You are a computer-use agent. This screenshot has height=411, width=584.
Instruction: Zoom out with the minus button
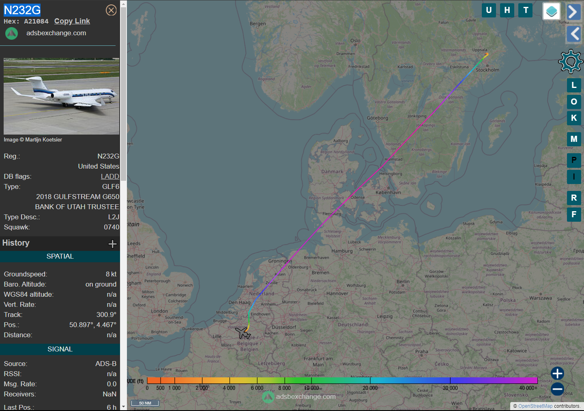[x=557, y=389]
